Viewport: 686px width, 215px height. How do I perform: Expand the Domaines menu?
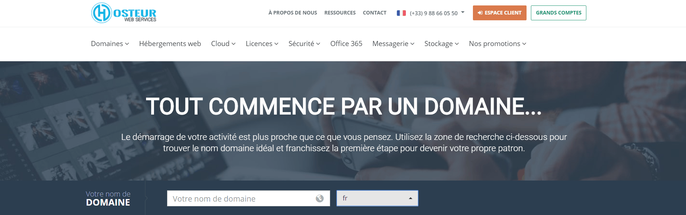[x=110, y=44]
